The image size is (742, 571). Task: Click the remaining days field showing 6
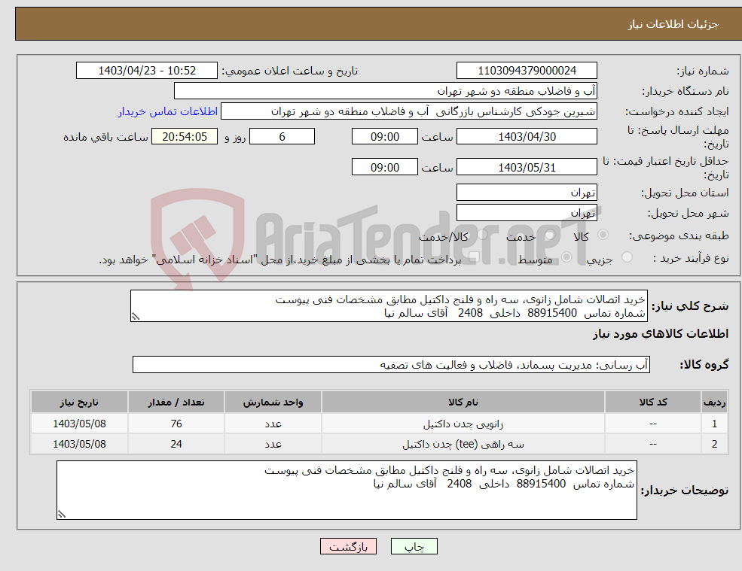point(282,137)
